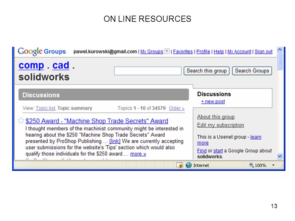
Task: Click the cad breadcrumb link
Action: tap(61, 66)
